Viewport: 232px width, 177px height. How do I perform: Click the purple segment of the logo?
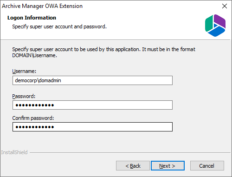pyautogui.click(x=220, y=21)
